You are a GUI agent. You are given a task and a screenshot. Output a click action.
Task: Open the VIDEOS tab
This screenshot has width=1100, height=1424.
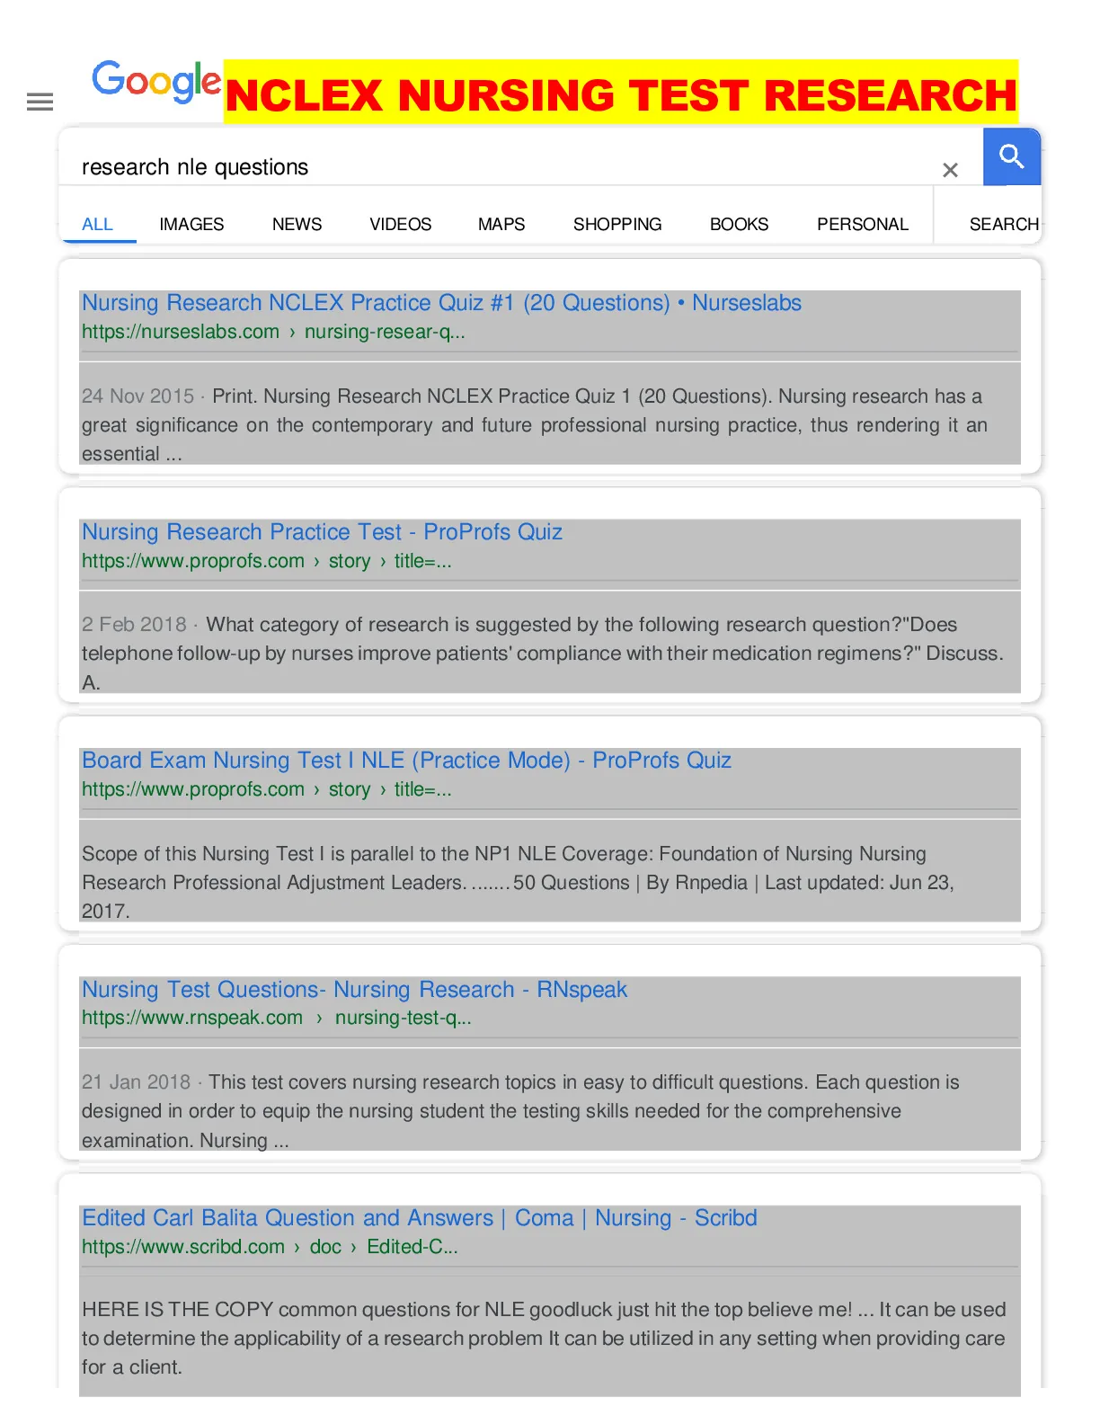(x=400, y=224)
